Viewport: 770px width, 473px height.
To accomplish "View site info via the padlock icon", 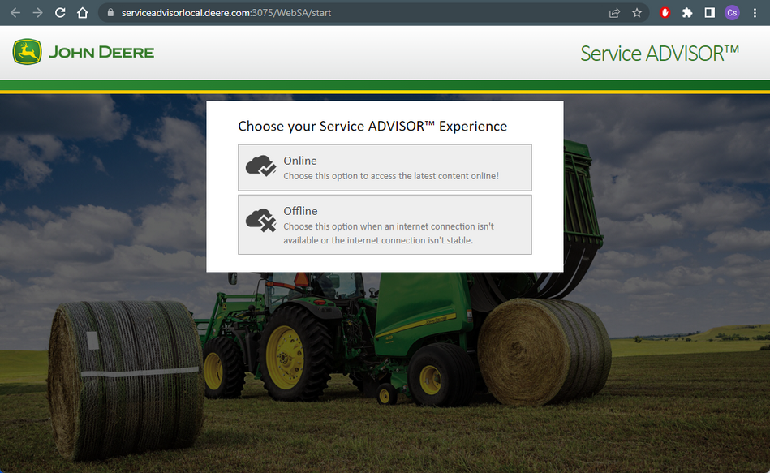I will click(x=111, y=13).
